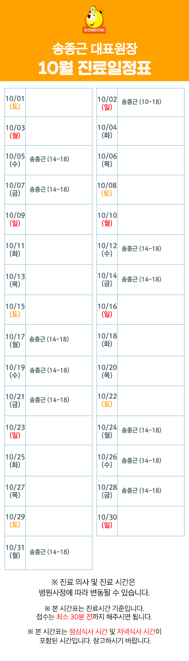Click the 10/30 Sunday date cell
The image size is (189, 661).
click(107, 521)
